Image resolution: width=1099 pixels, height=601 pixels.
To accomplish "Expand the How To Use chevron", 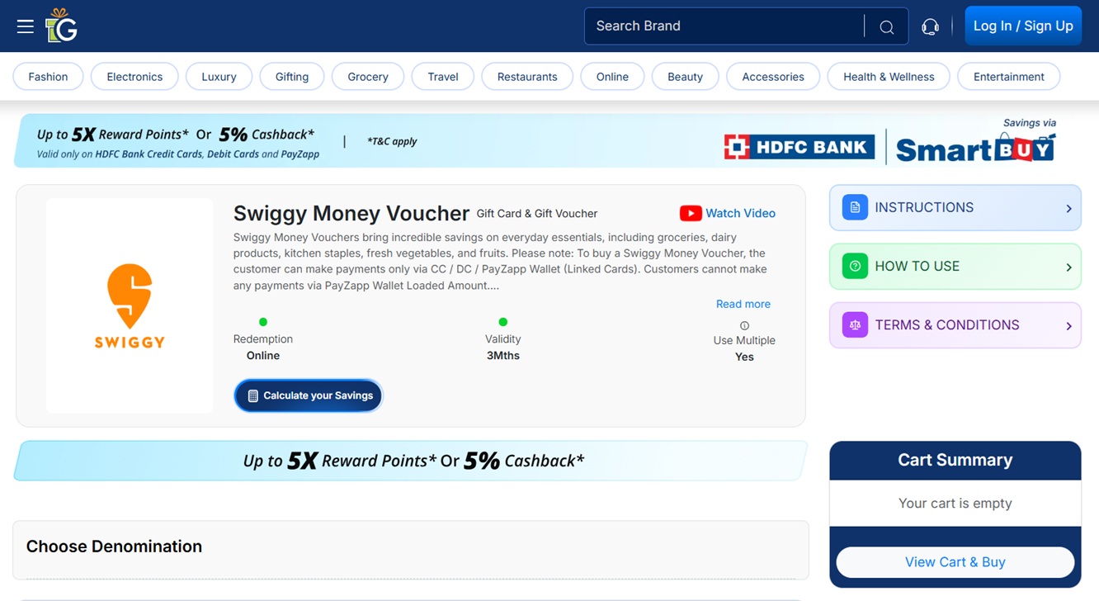I will 1068,267.
